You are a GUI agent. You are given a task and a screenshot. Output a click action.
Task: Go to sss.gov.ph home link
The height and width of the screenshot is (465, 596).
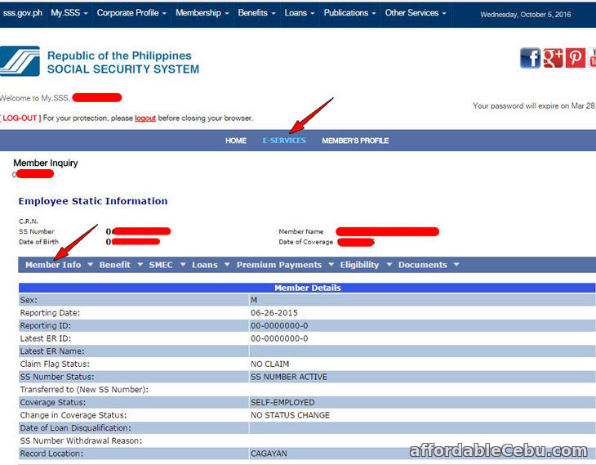pos(22,13)
